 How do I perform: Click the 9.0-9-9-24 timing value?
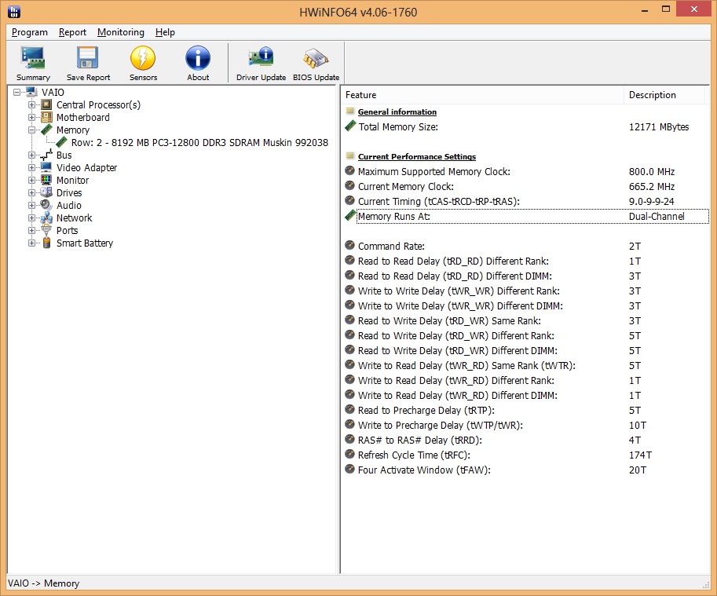(651, 202)
